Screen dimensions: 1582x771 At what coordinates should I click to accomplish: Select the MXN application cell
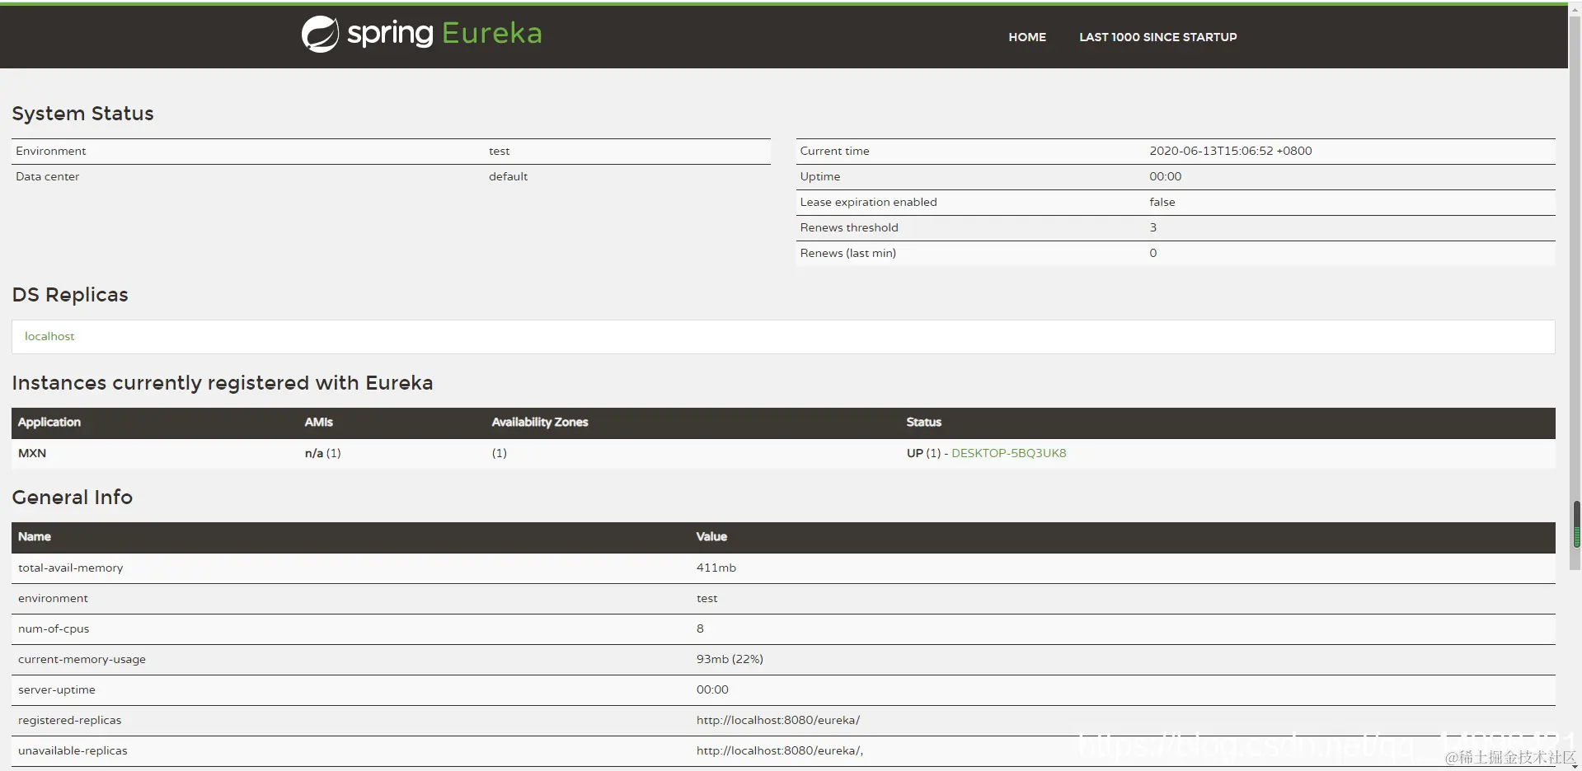tap(32, 453)
